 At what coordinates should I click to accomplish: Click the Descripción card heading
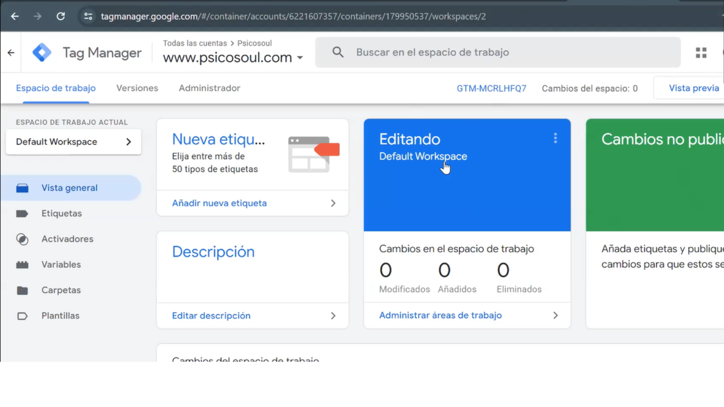213,252
